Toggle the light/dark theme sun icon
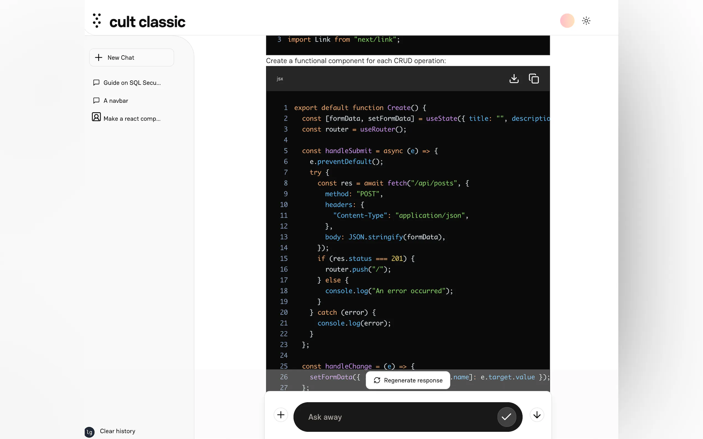 click(x=586, y=21)
